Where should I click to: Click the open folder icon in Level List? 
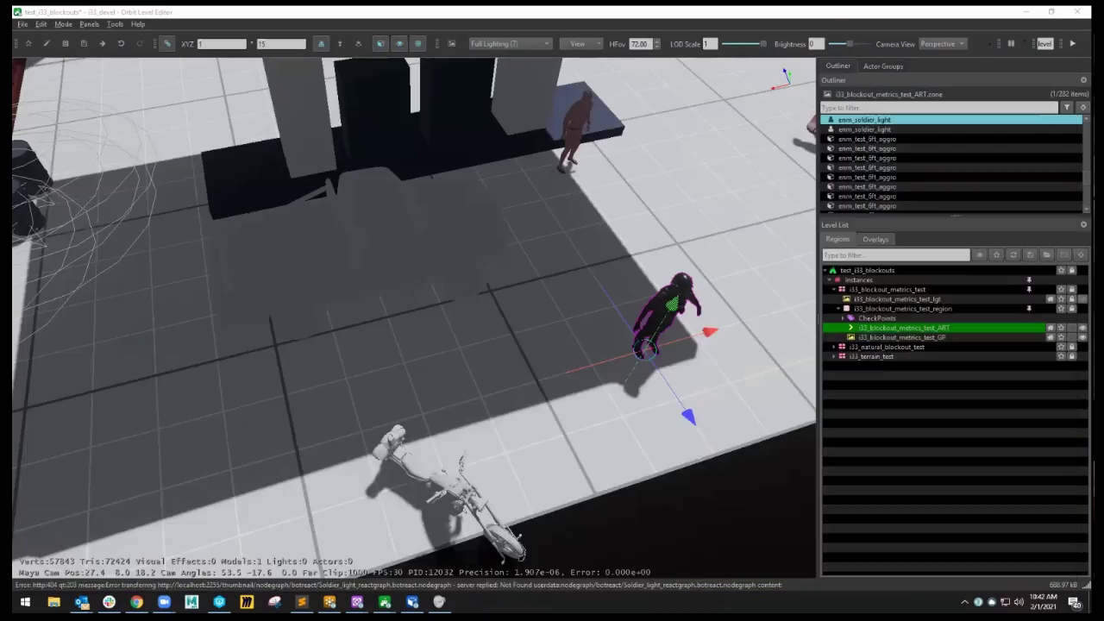1046,255
